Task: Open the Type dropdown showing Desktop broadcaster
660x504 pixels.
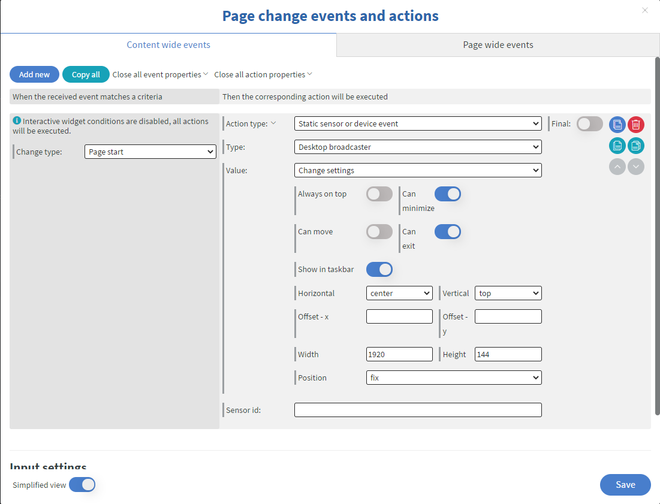Action: [x=418, y=147]
